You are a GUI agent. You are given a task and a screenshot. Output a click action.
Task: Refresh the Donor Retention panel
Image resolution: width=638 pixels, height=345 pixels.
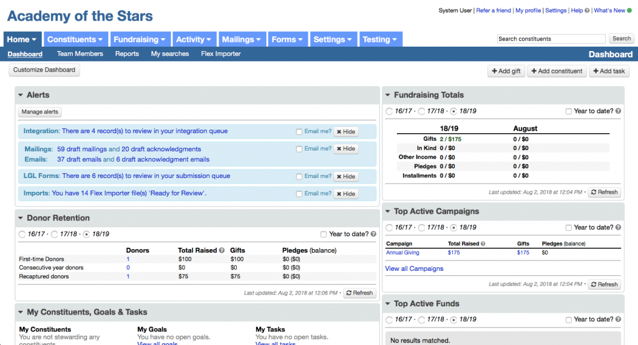pos(359,293)
